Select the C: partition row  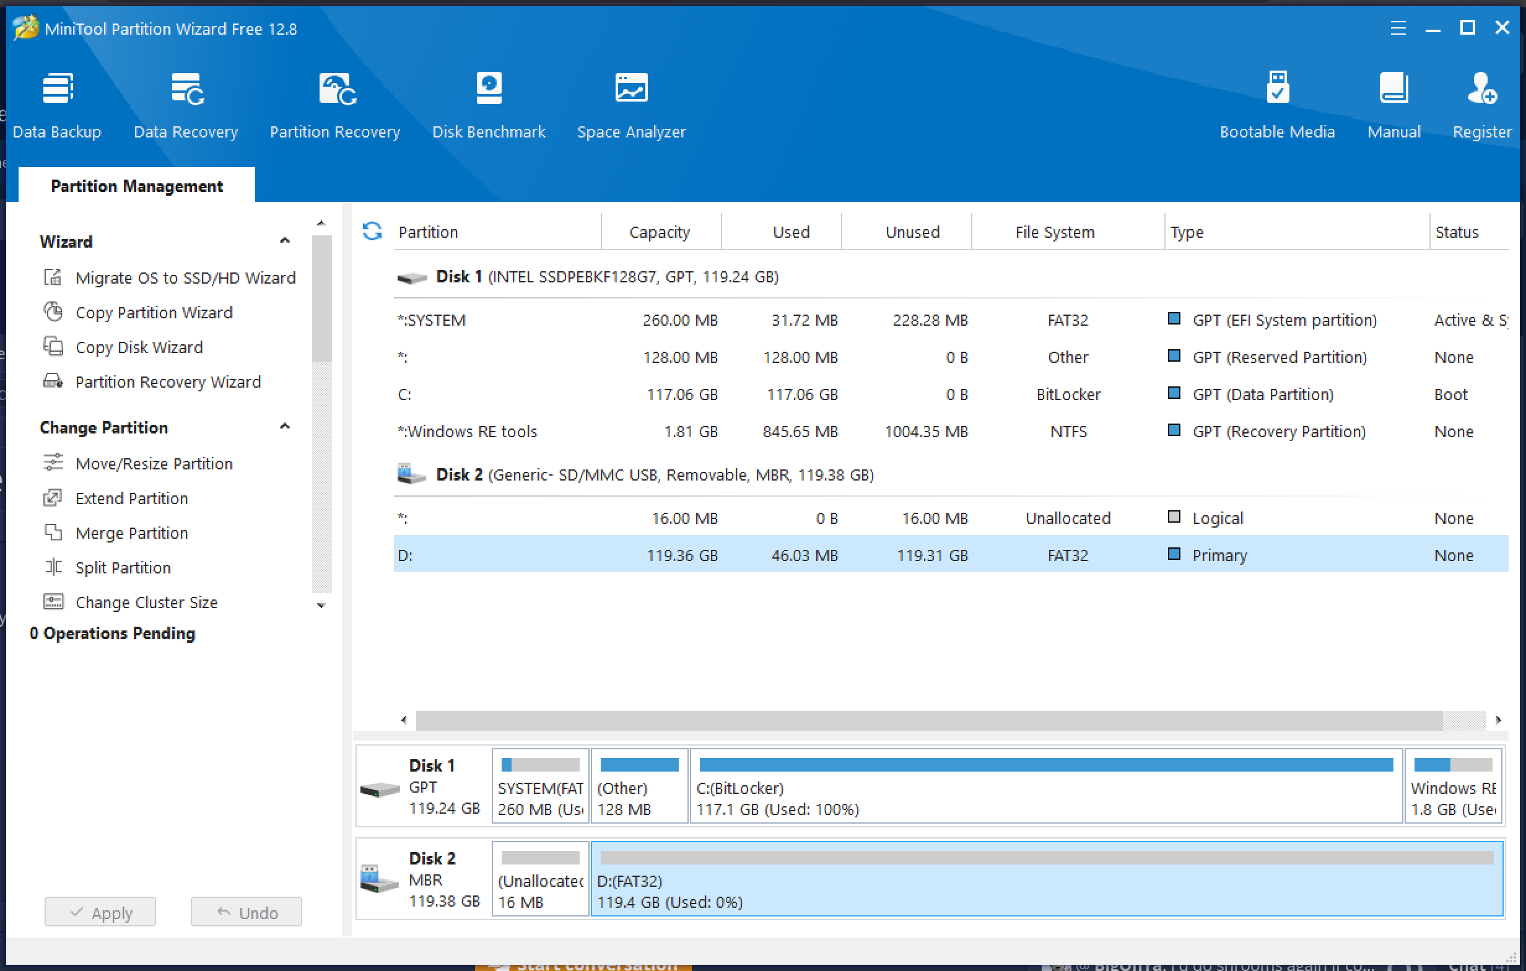click(951, 394)
